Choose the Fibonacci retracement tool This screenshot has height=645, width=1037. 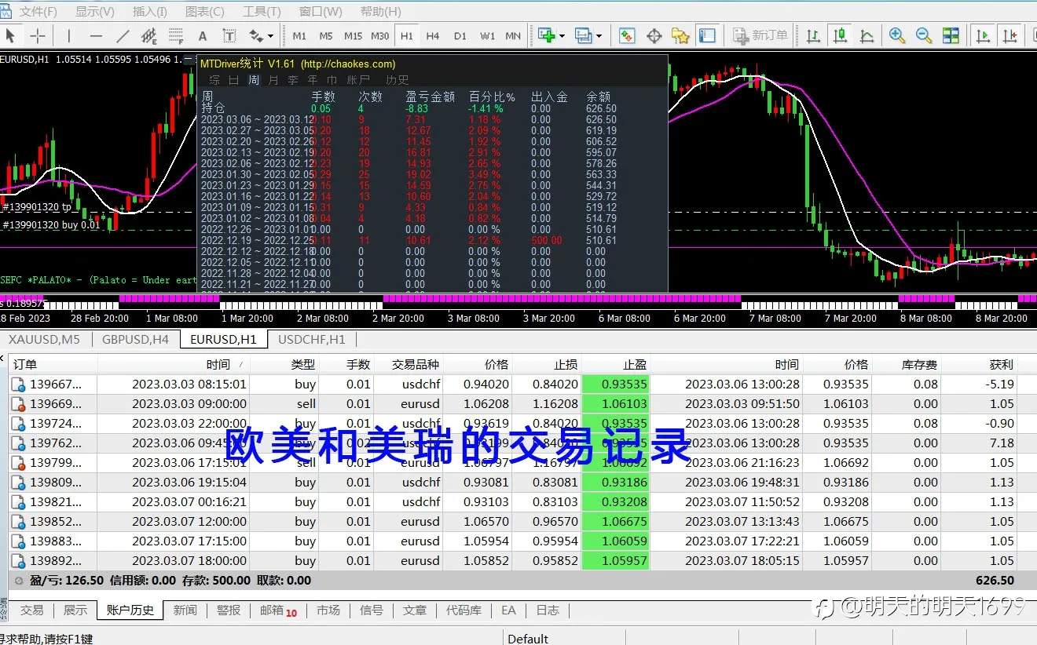pos(175,36)
